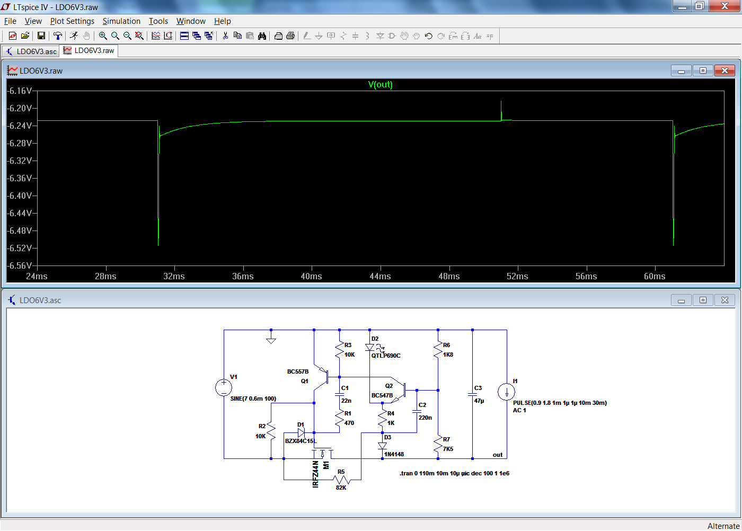
Task: Click the Place Component gate icon
Action: tap(392, 36)
